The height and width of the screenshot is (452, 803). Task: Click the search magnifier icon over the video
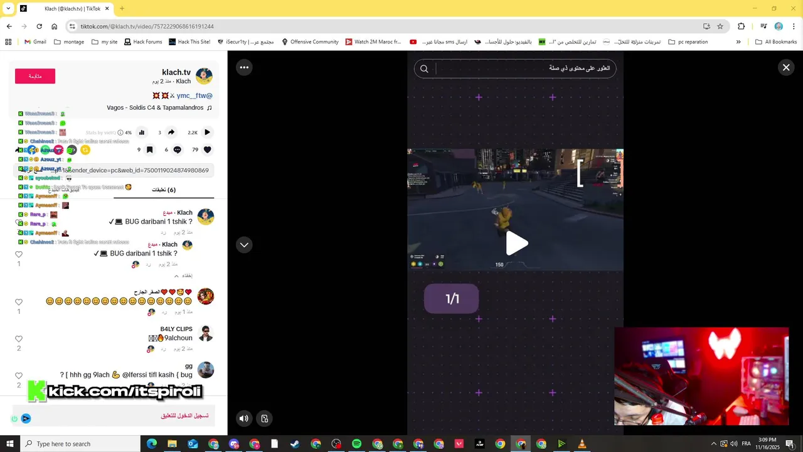tap(424, 69)
